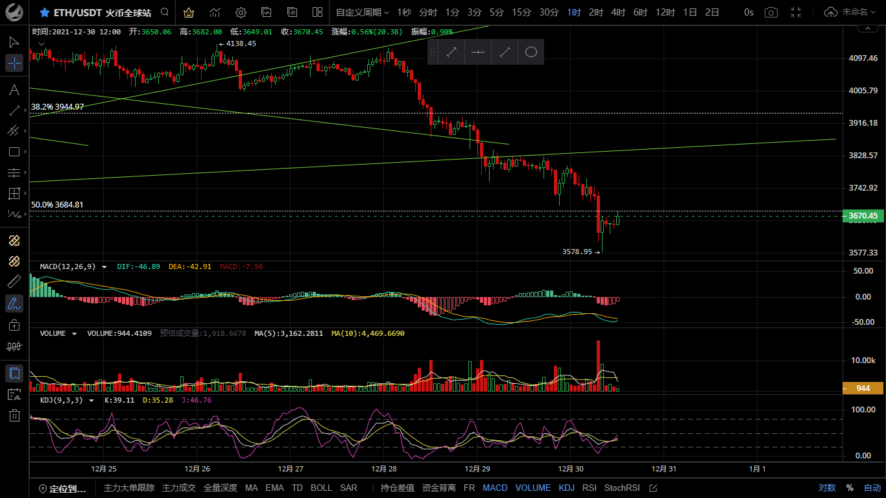
Task: Enable the 主力大单跟踪 indicator
Action: (x=129, y=488)
